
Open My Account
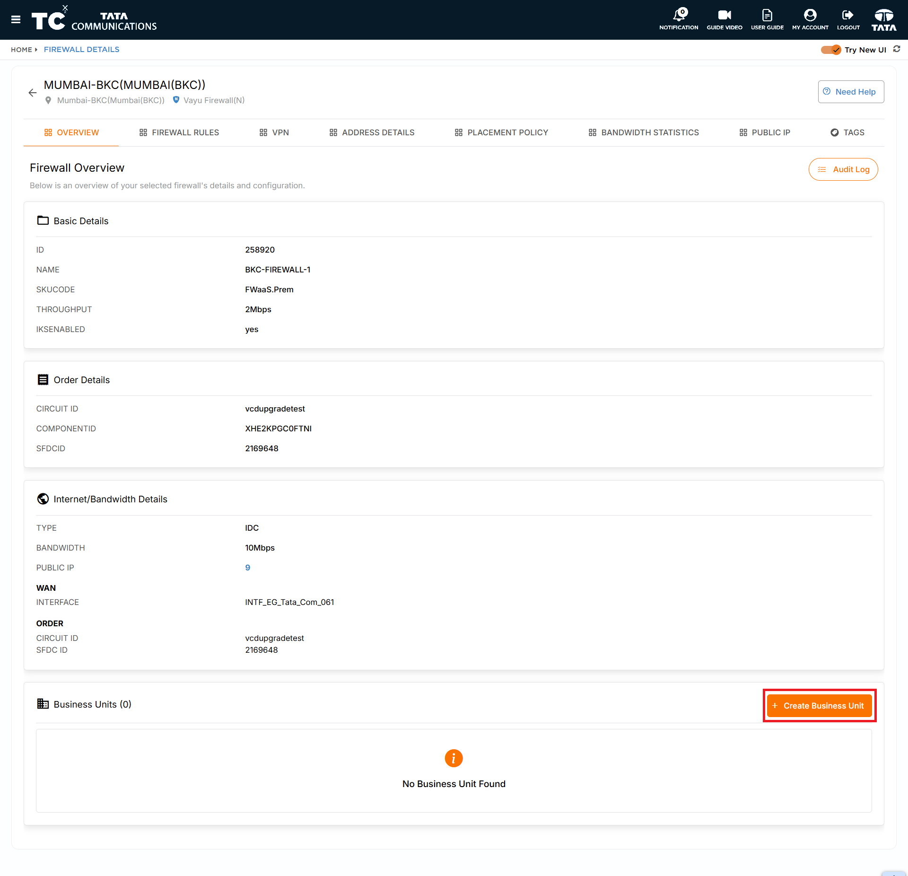pos(810,19)
